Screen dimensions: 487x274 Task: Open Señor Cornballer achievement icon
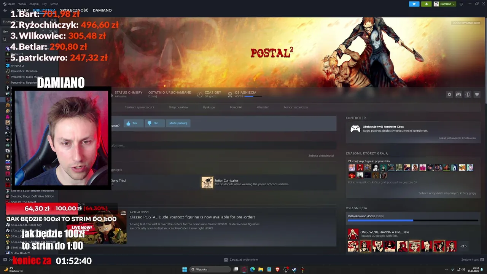pos(207,182)
